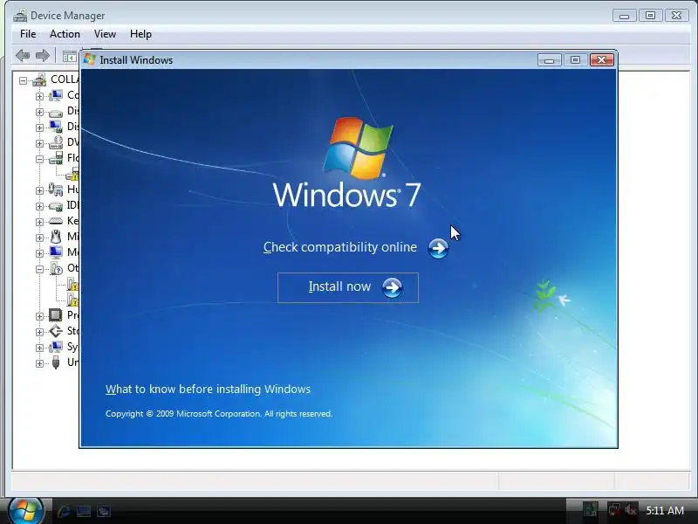
Task: Click the 5:11 AM taskbar clock
Action: coord(665,511)
